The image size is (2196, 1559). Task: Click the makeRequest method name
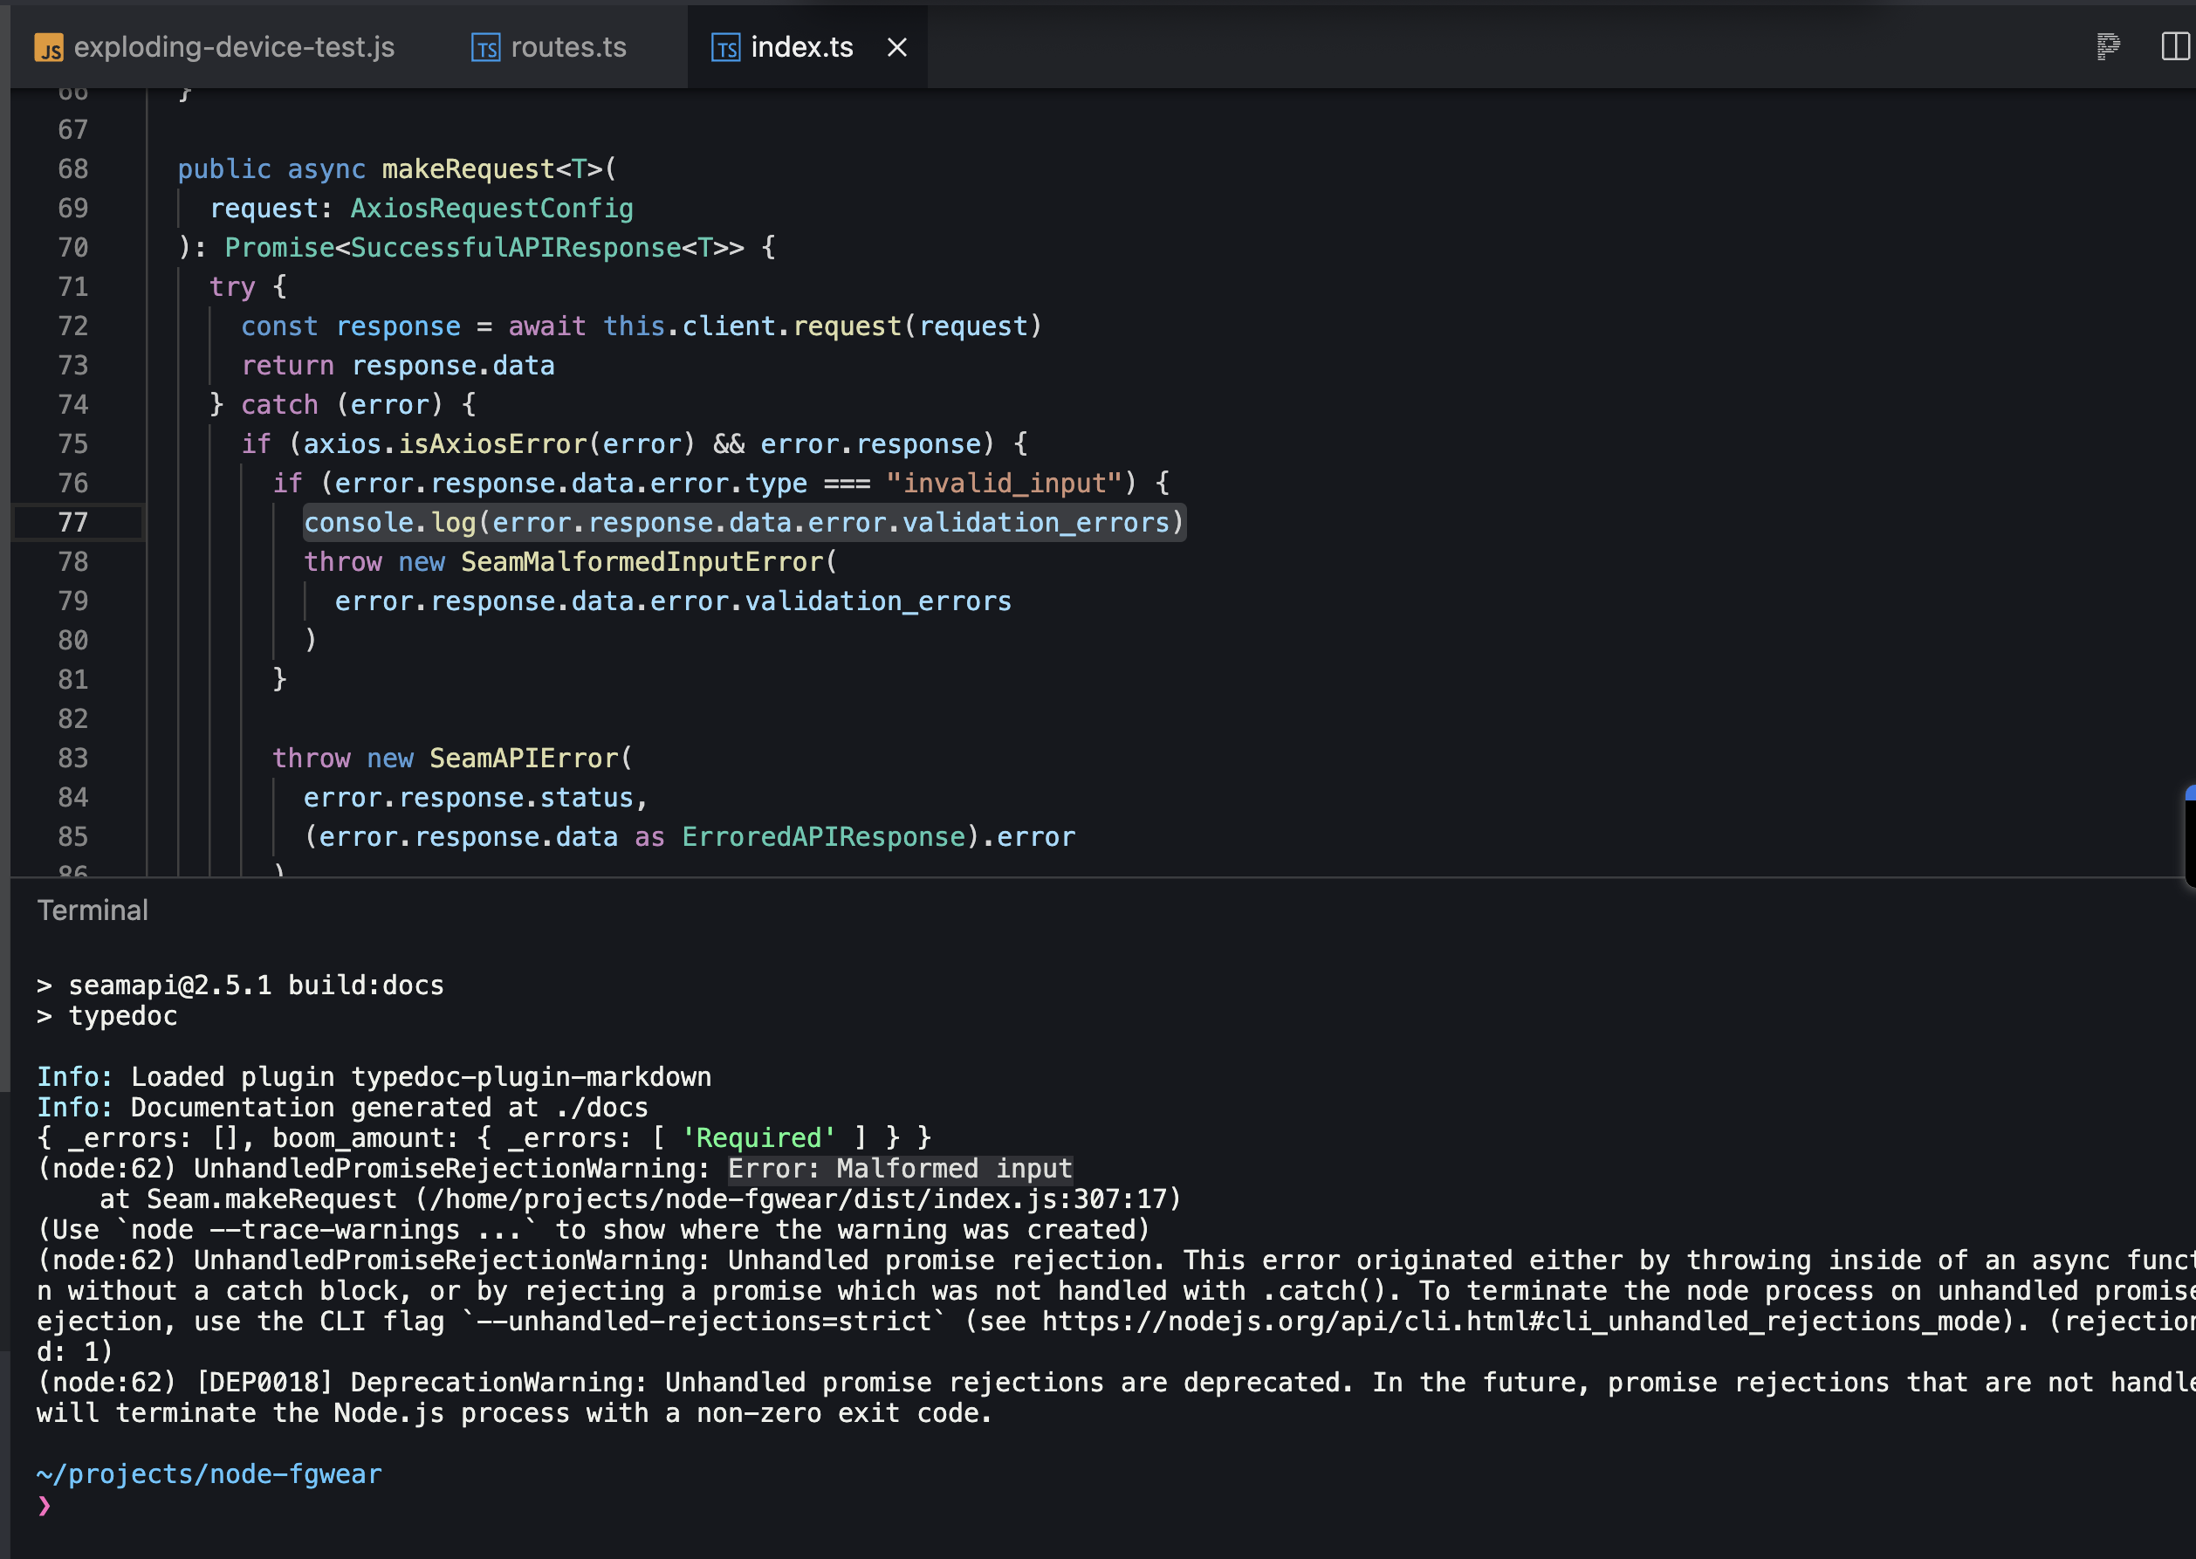point(469,169)
